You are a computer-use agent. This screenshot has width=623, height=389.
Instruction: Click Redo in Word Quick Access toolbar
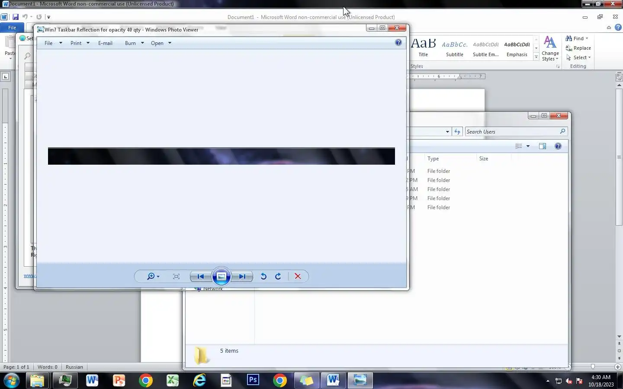point(39,17)
